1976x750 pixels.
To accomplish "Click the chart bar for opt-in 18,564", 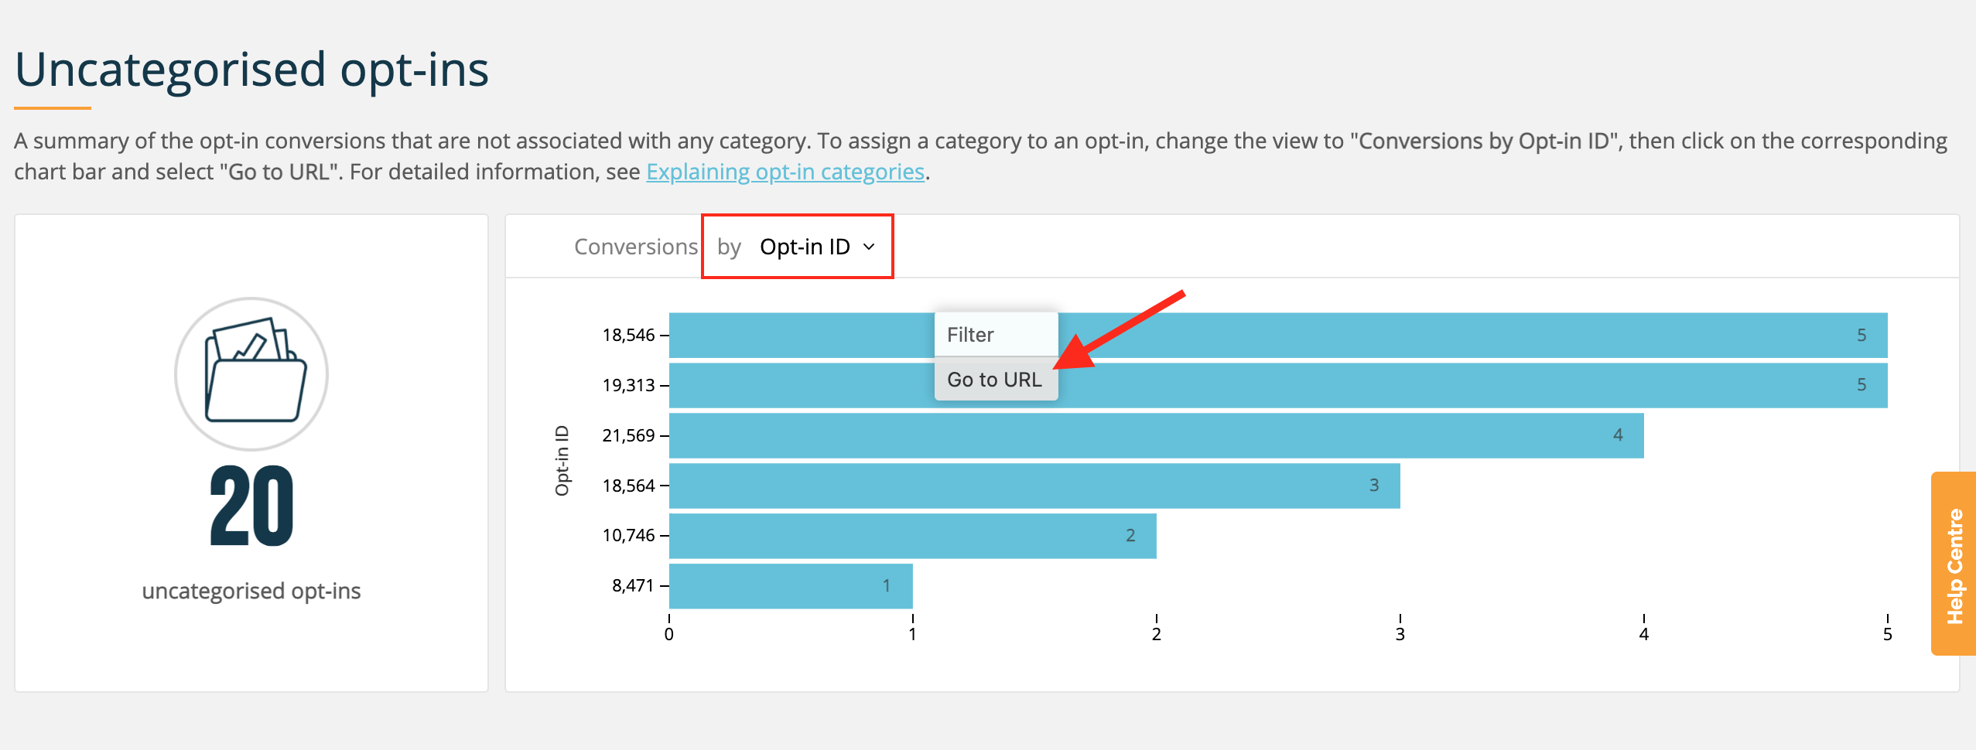I will [1034, 486].
